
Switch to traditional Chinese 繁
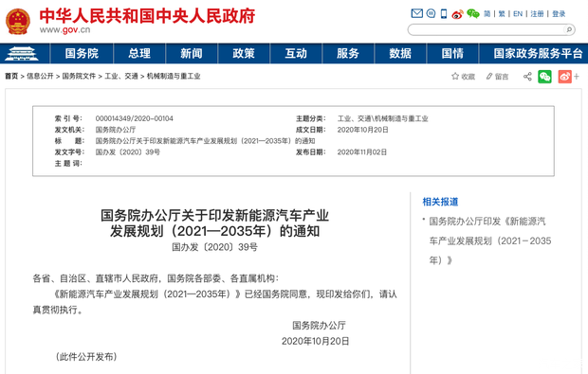pyautogui.click(x=502, y=14)
